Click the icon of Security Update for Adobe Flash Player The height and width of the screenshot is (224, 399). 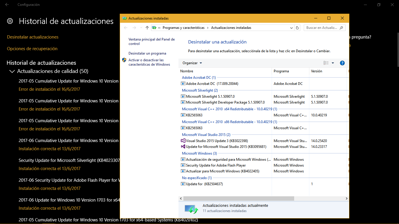[x=183, y=165]
